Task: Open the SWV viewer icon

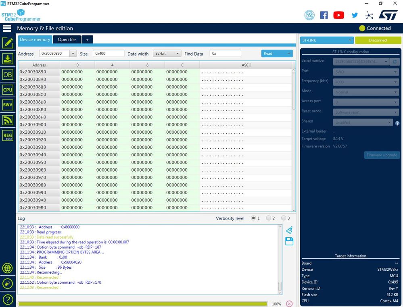Action: [x=8, y=105]
